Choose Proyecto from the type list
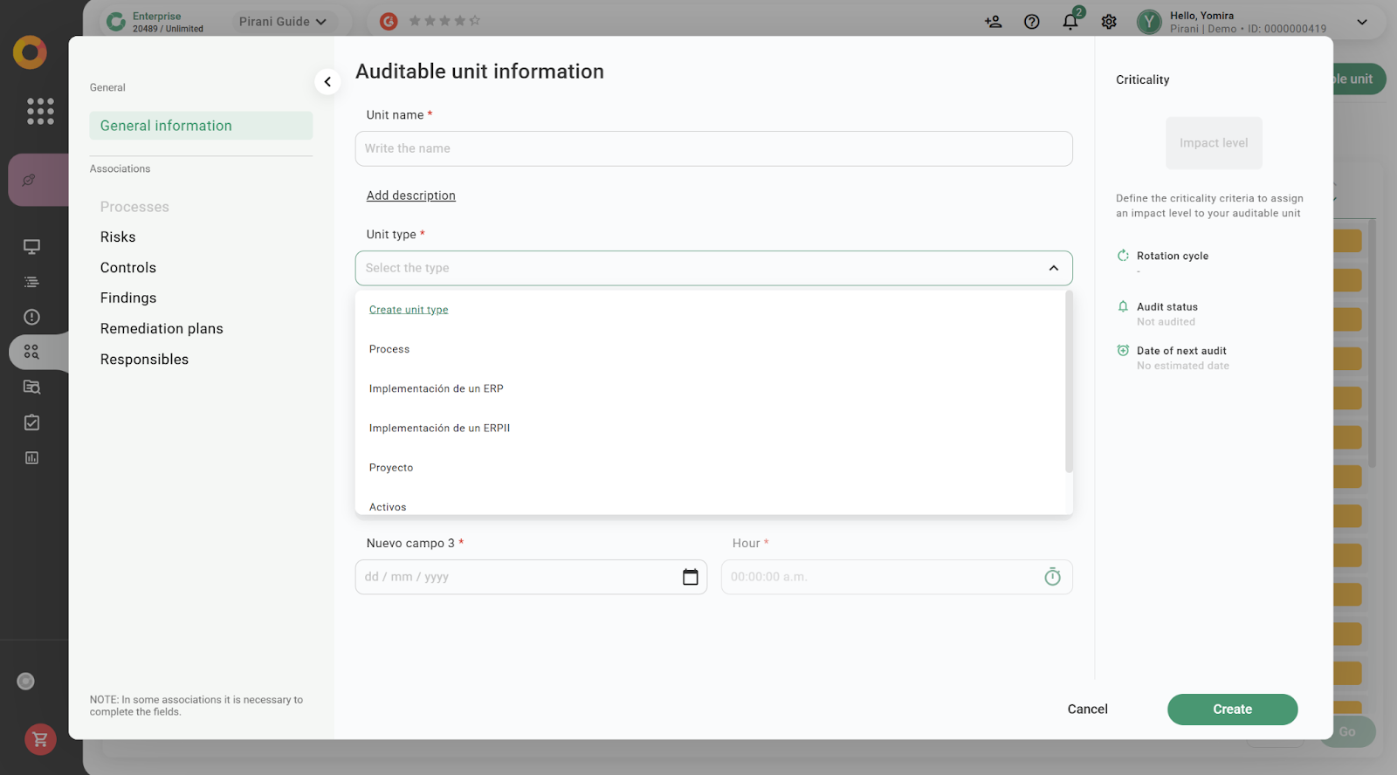The width and height of the screenshot is (1397, 775). point(391,468)
